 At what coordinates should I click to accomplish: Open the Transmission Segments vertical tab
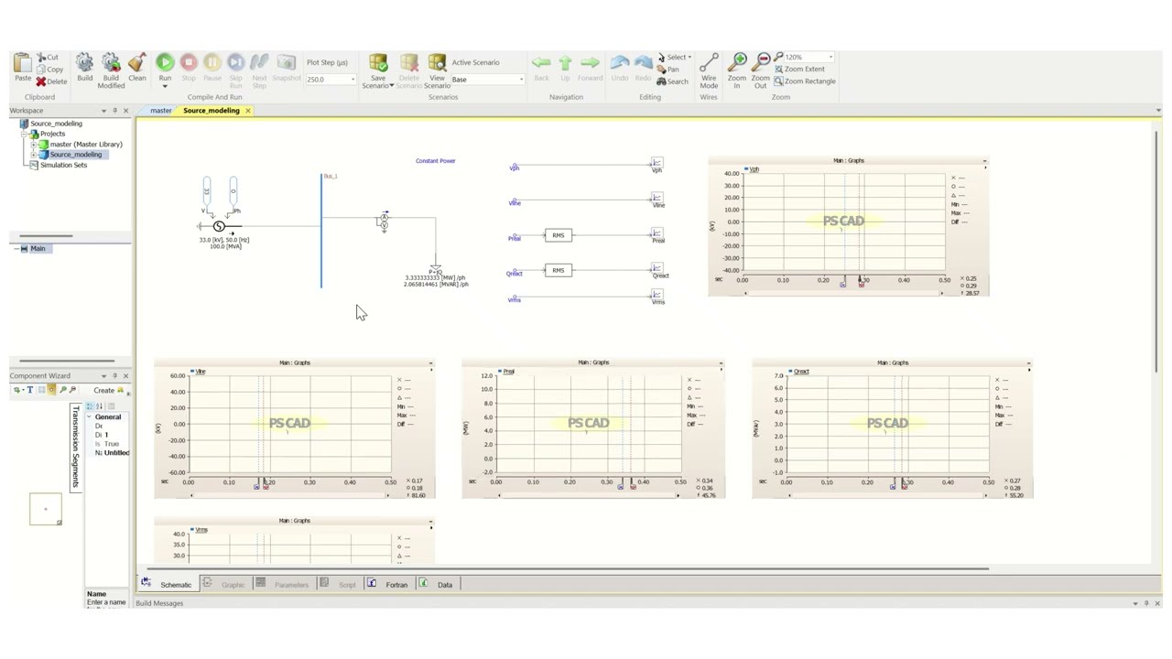[x=76, y=448]
